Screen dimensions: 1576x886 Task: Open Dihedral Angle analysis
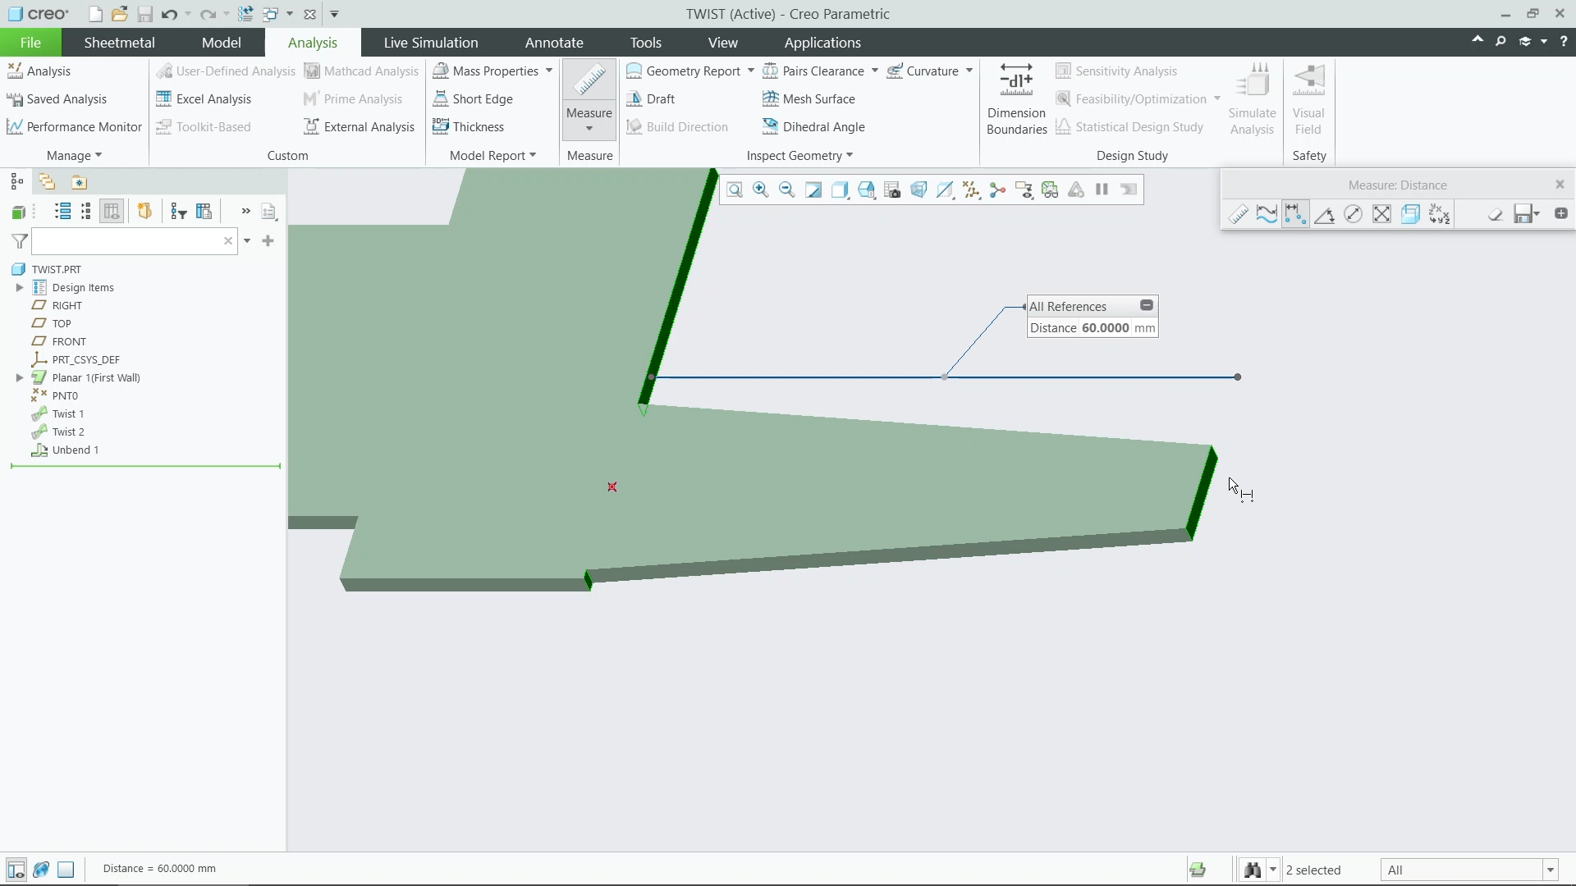coord(813,127)
